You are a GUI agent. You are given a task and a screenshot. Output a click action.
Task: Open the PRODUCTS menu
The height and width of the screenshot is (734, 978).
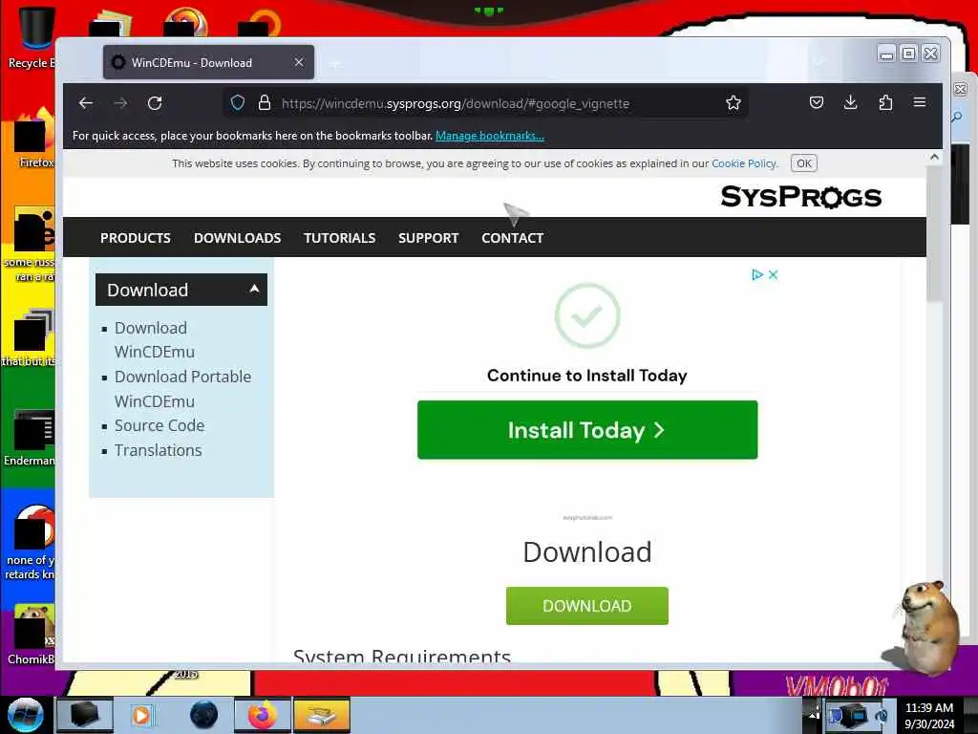pyautogui.click(x=136, y=238)
